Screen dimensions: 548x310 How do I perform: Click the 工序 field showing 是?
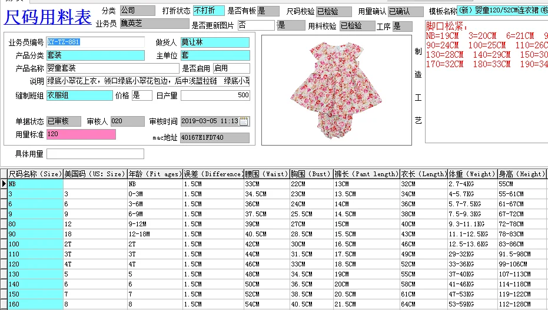(x=402, y=27)
